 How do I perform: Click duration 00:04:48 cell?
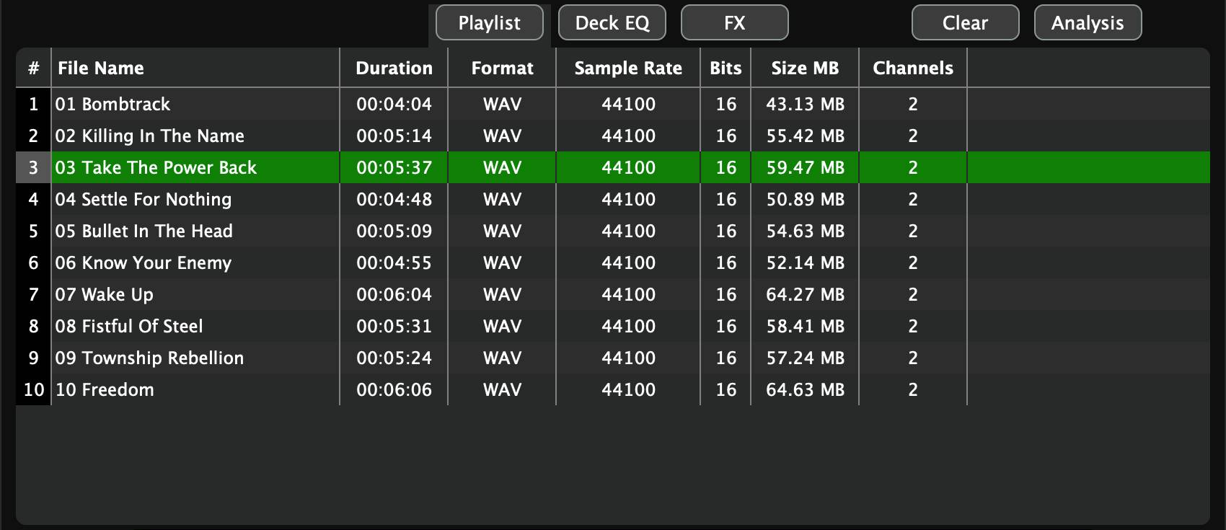click(x=394, y=199)
